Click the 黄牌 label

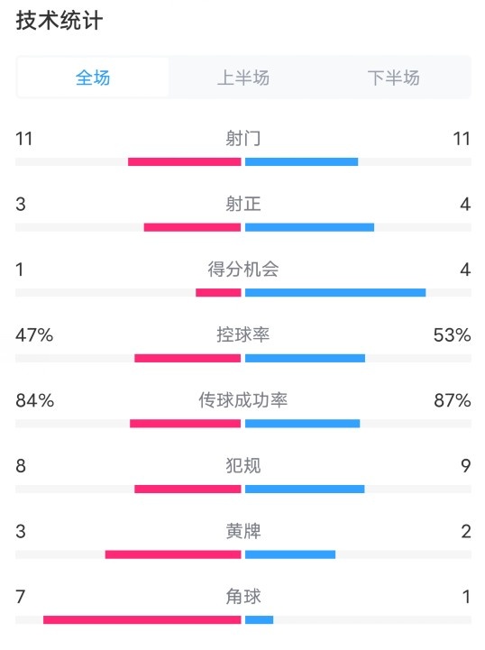pos(242,531)
